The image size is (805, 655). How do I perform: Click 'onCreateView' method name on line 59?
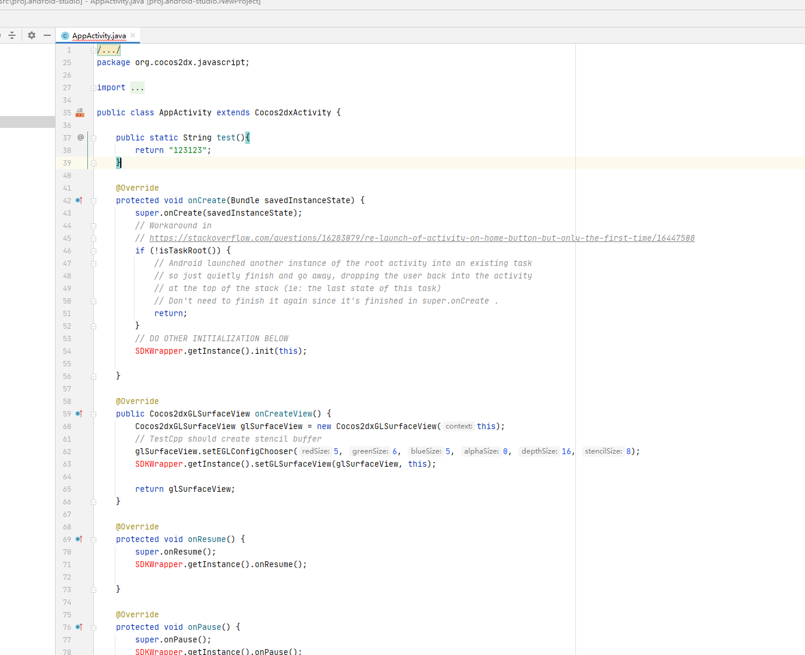(283, 414)
